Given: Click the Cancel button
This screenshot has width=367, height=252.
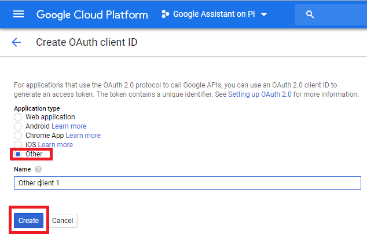Looking at the screenshot, I should [63, 220].
